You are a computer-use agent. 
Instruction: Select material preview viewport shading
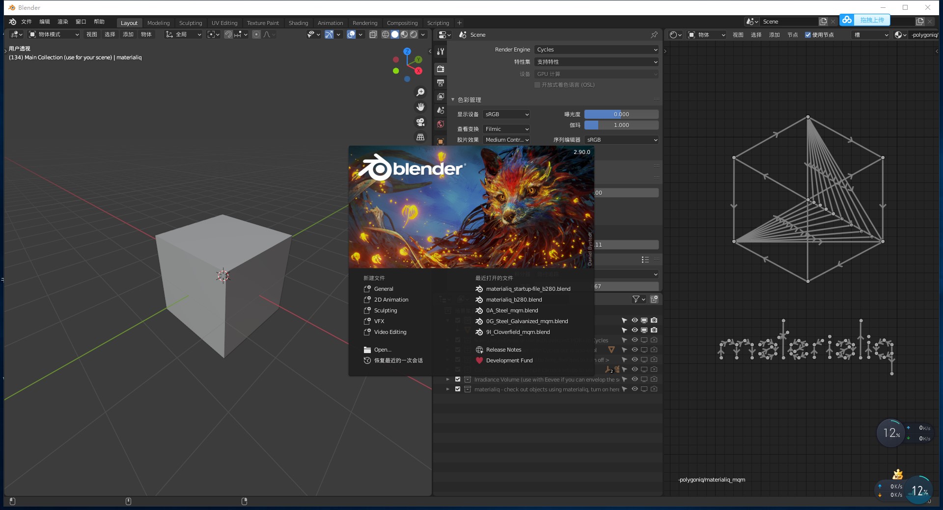pyautogui.click(x=404, y=34)
